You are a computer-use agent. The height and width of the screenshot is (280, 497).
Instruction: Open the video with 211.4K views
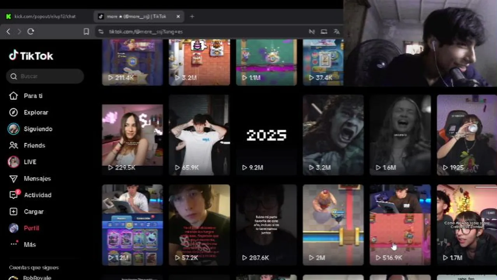click(132, 62)
